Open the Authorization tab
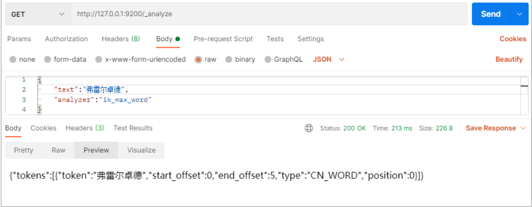 66,39
